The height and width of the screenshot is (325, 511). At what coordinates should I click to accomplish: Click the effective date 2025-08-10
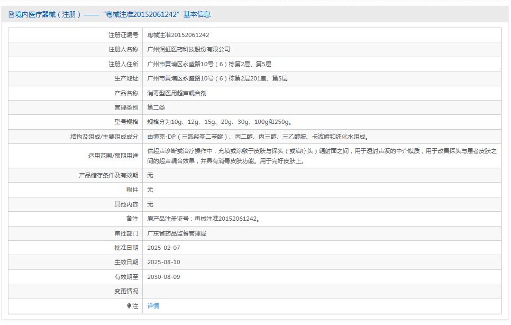[163, 262]
